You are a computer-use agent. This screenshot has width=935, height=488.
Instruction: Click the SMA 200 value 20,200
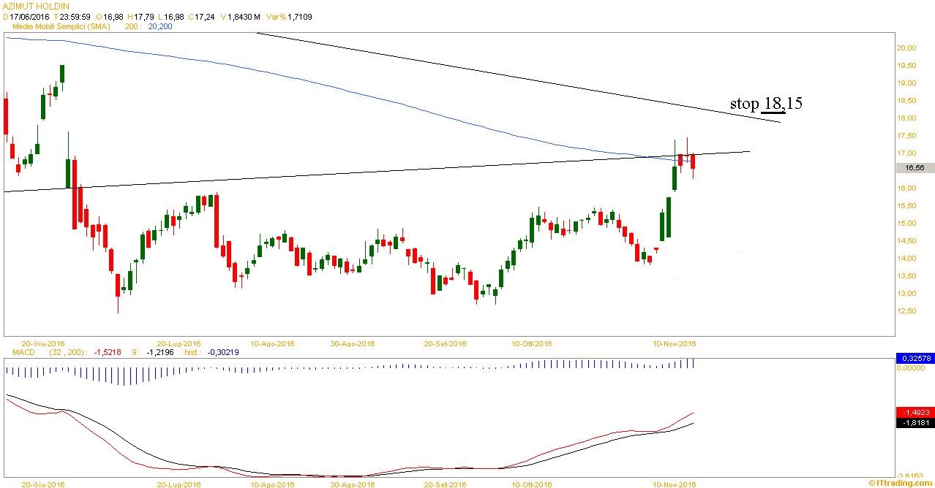tap(160, 26)
